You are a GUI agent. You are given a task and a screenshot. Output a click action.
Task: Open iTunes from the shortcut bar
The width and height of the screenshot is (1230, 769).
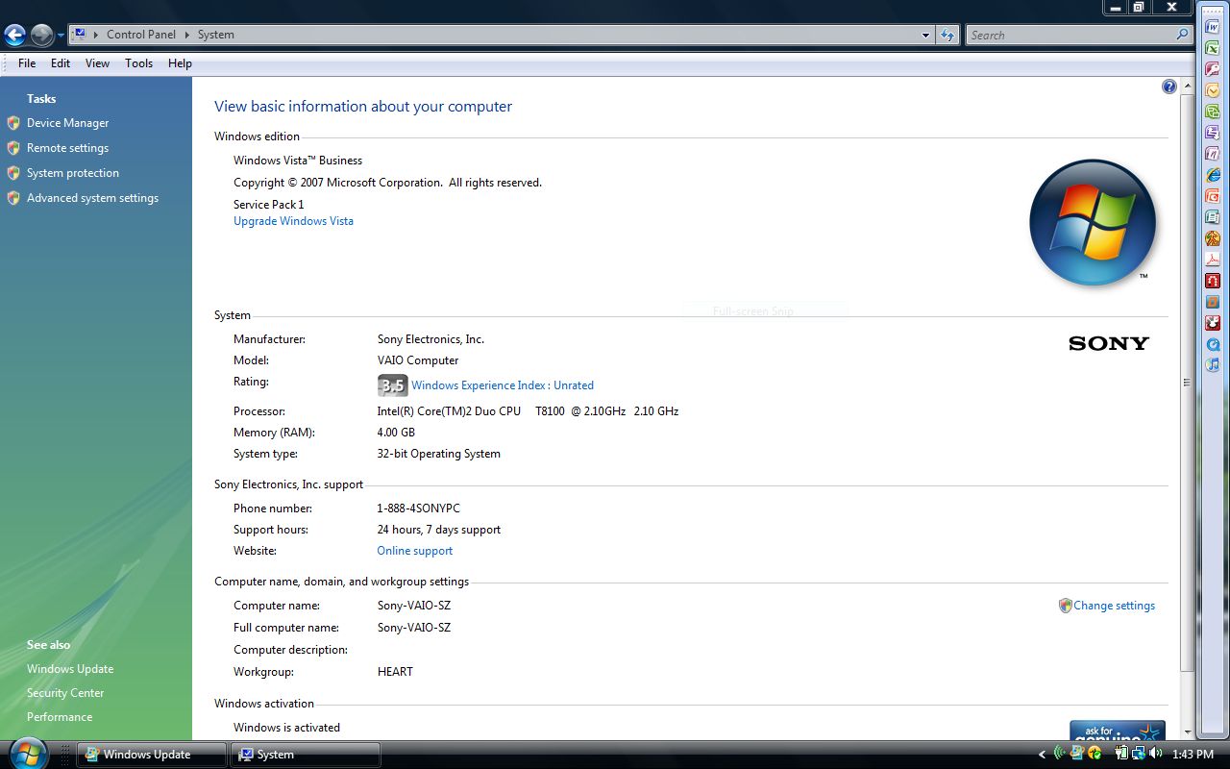[x=1213, y=365]
